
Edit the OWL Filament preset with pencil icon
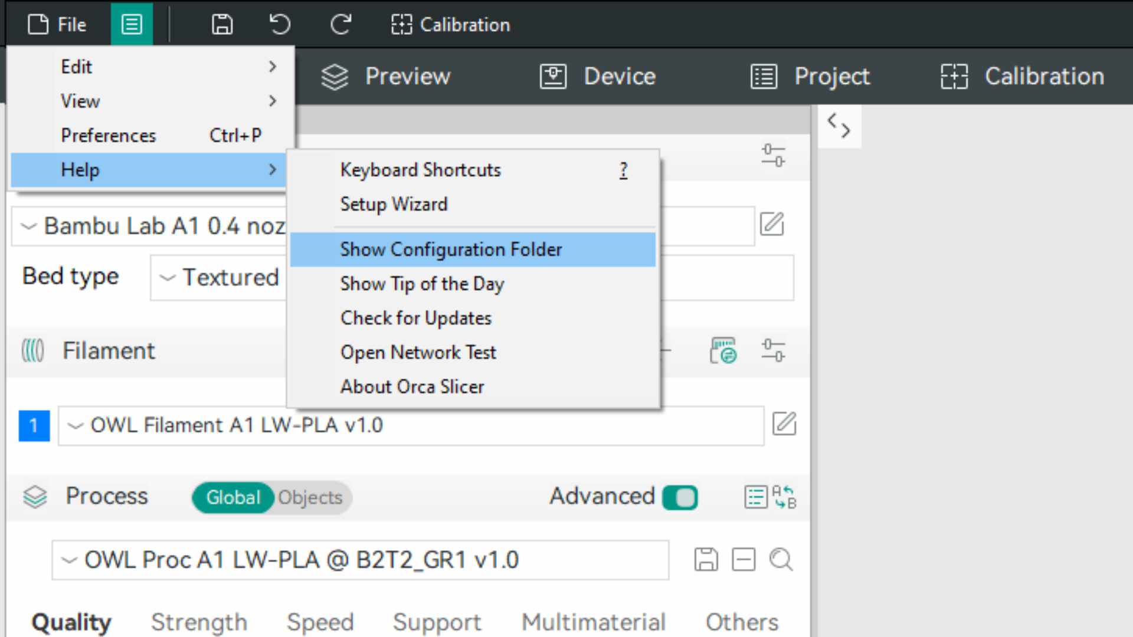coord(784,424)
